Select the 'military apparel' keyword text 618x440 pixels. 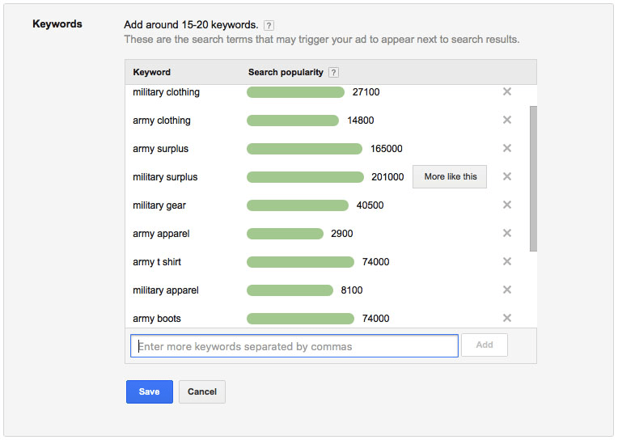166,290
